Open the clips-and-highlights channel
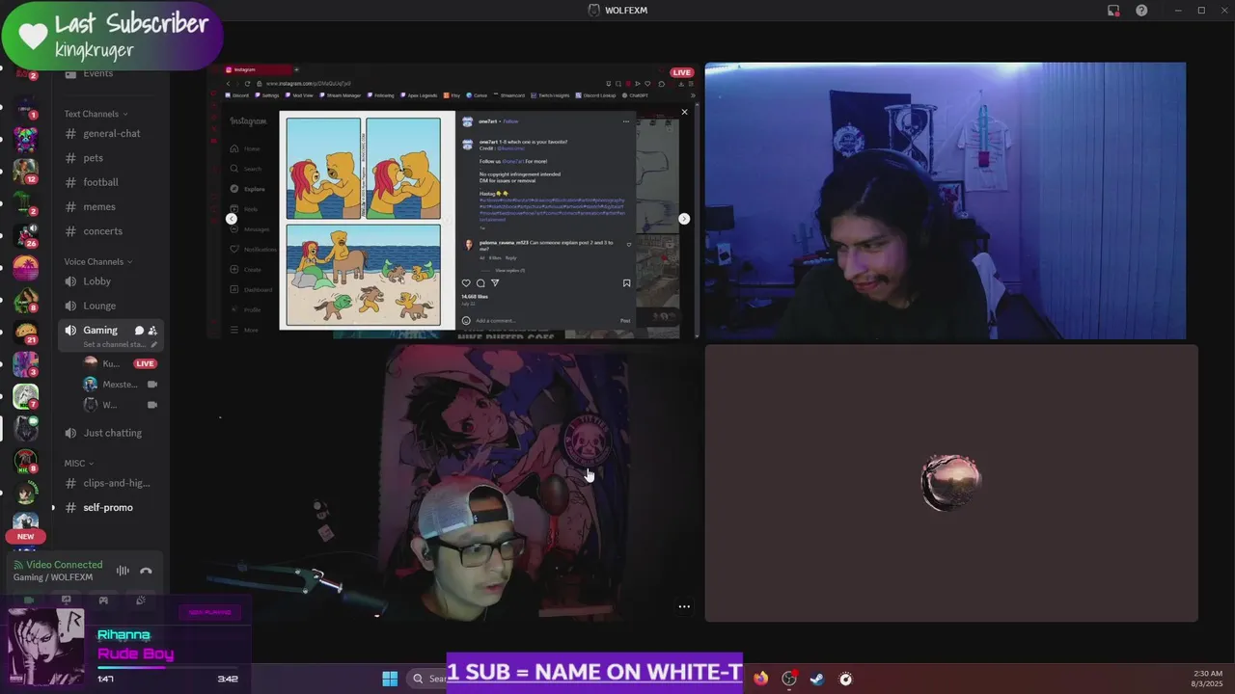Screen dimensions: 1235x694 click(111, 483)
